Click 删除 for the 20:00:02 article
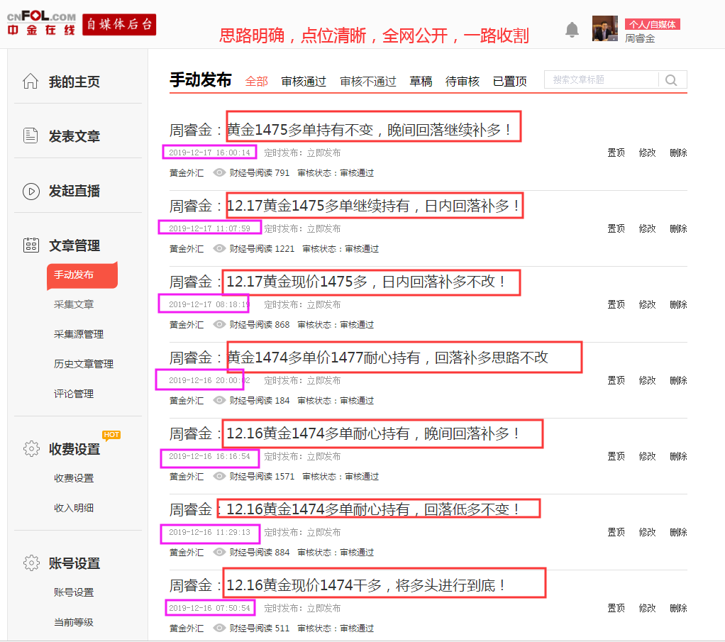This screenshot has width=725, height=642. tap(678, 380)
